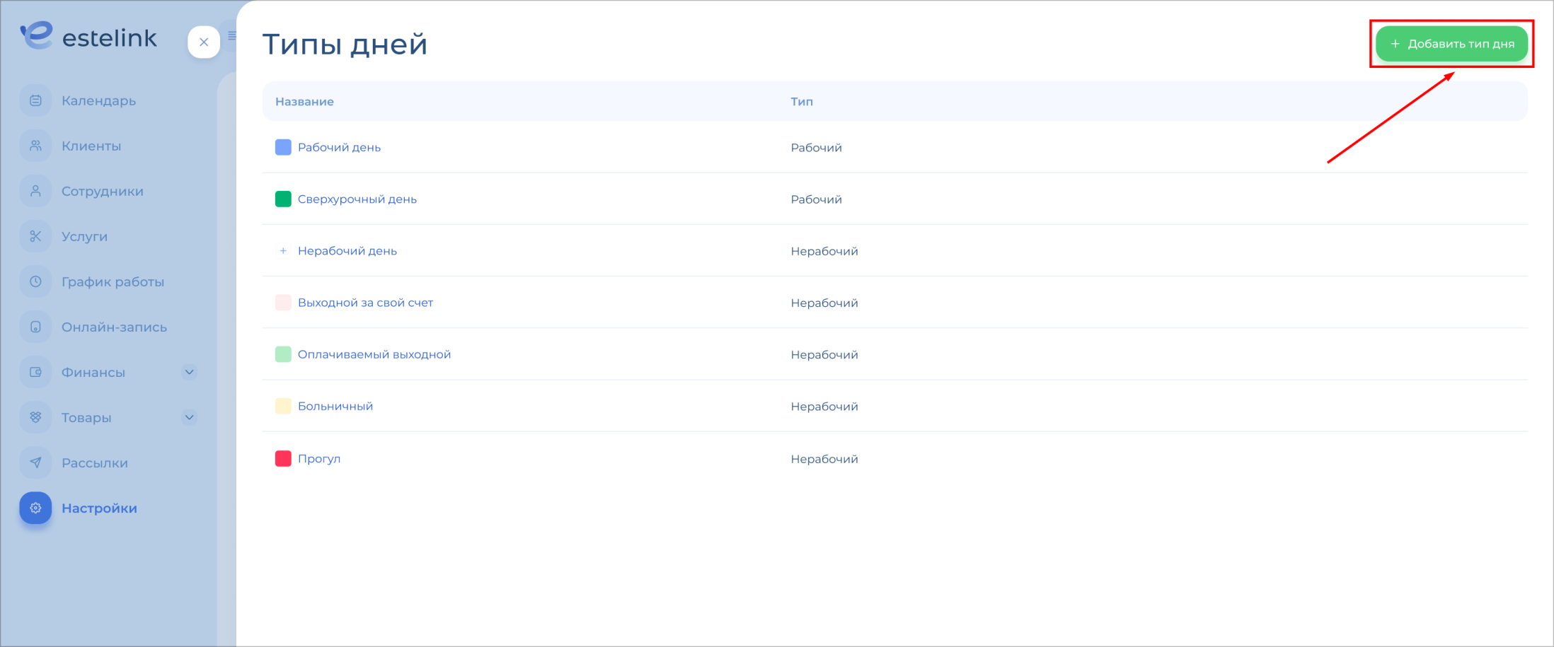Viewport: 1554px width, 647px height.
Task: Open the Календарь menu item
Action: point(98,100)
